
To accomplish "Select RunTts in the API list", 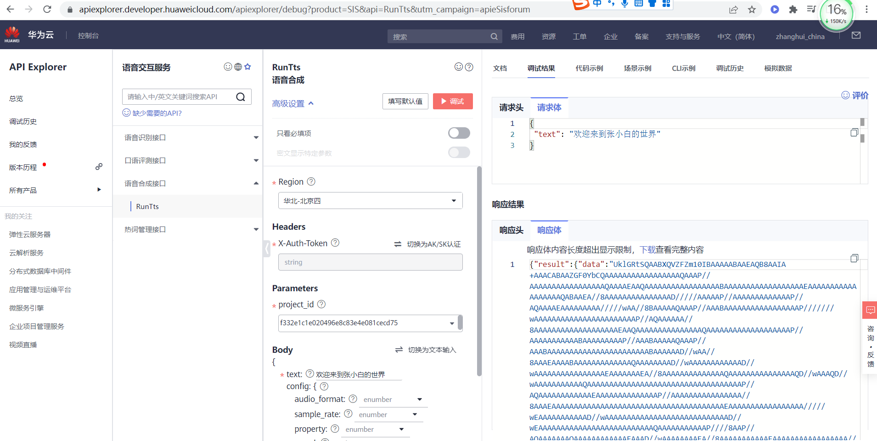I will 147,207.
